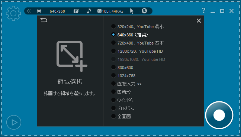Open audio settings music note icon
This screenshot has height=137, width=241.
89,11
